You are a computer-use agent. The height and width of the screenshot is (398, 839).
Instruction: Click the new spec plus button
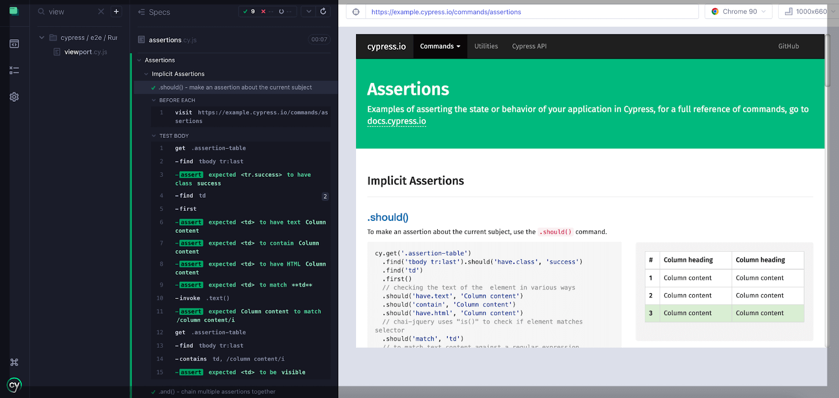click(x=116, y=12)
